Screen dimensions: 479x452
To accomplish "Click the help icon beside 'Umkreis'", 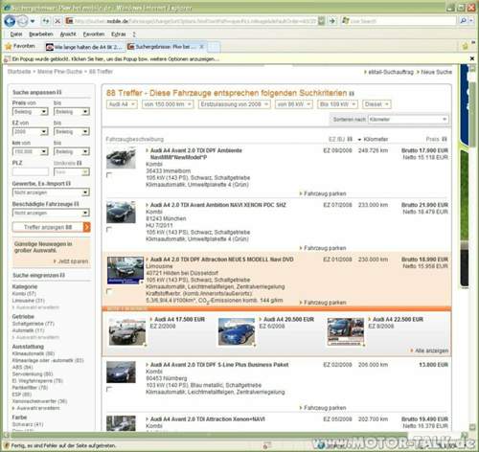I will [80, 163].
